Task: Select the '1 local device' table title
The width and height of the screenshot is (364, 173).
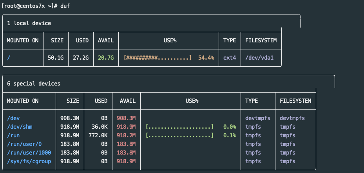Action: 29,23
